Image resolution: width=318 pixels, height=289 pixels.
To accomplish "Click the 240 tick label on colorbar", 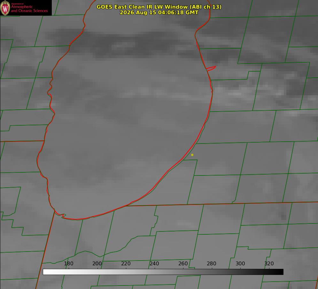I will pos(154,263).
